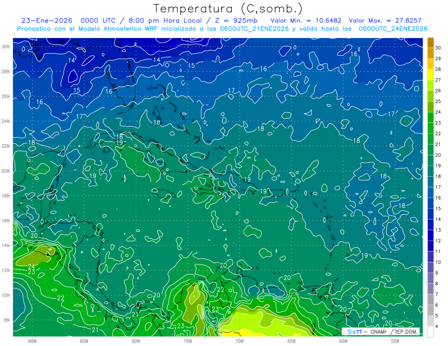Image resolution: width=448 pixels, height=346 pixels.
Task: Click the orange-brown swatch above 30 in the color scale
Action: [431, 42]
